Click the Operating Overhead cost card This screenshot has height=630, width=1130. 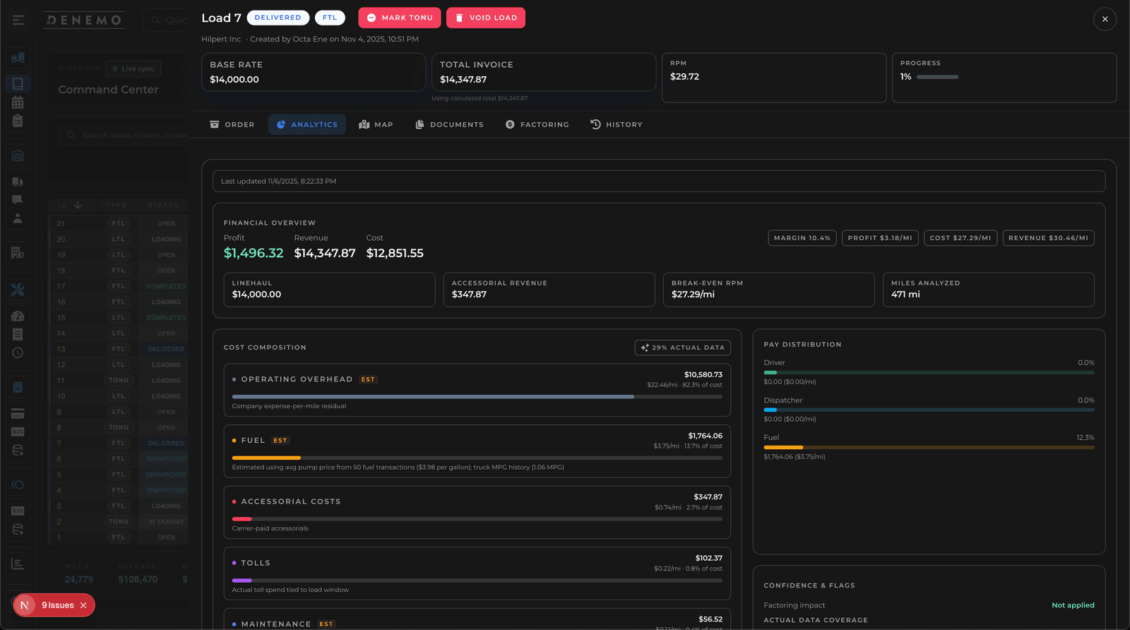(477, 390)
